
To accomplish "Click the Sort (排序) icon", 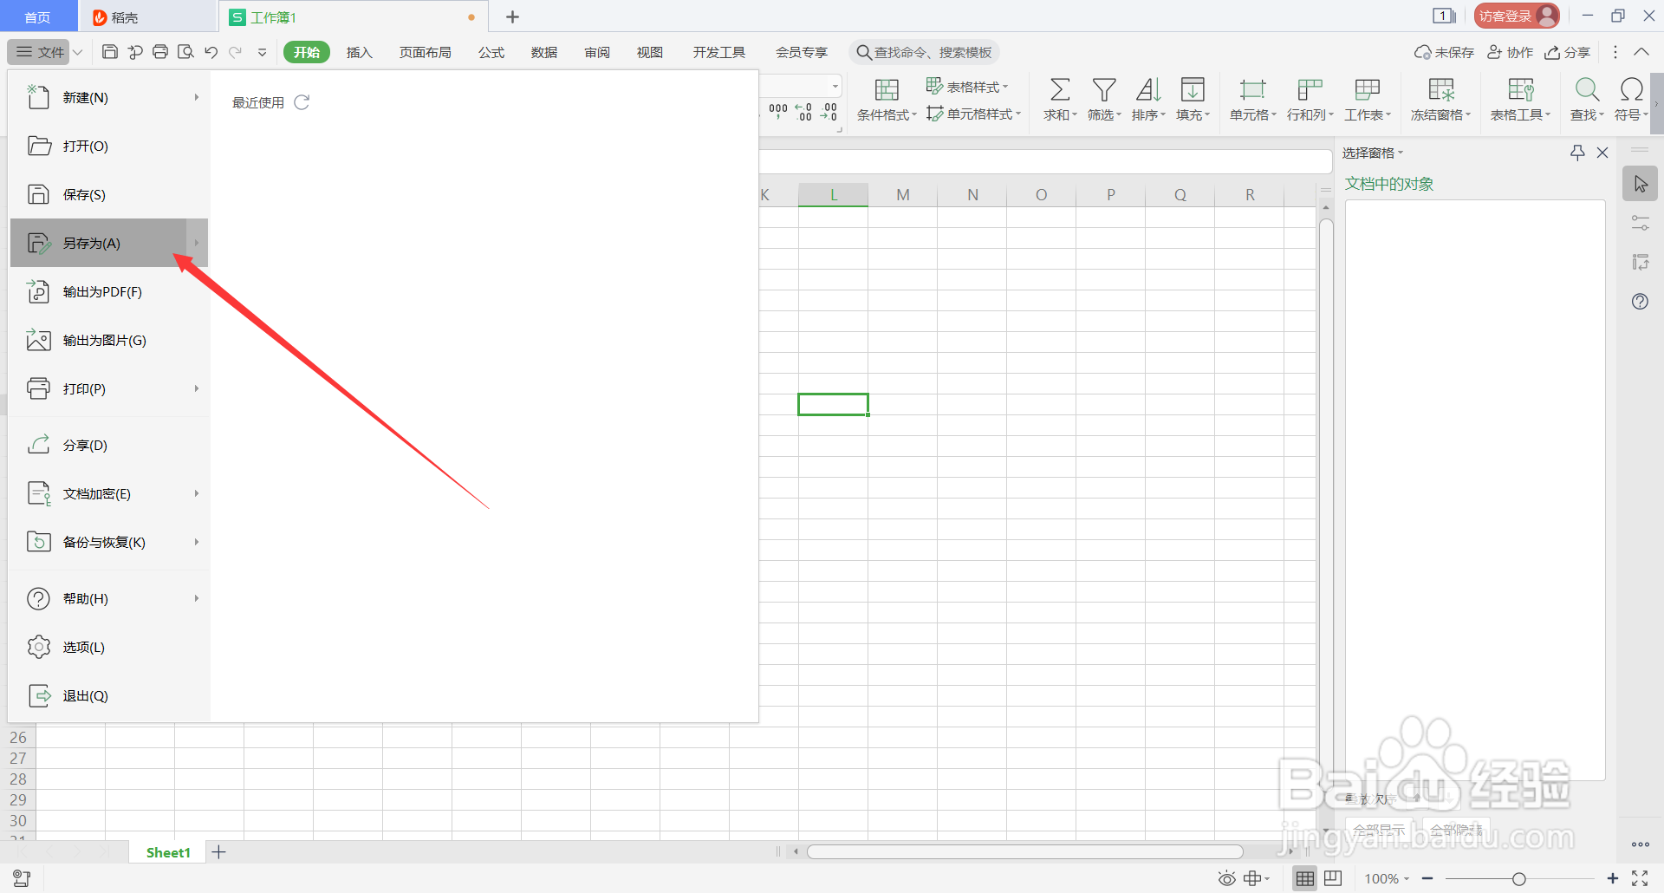I will coord(1147,98).
